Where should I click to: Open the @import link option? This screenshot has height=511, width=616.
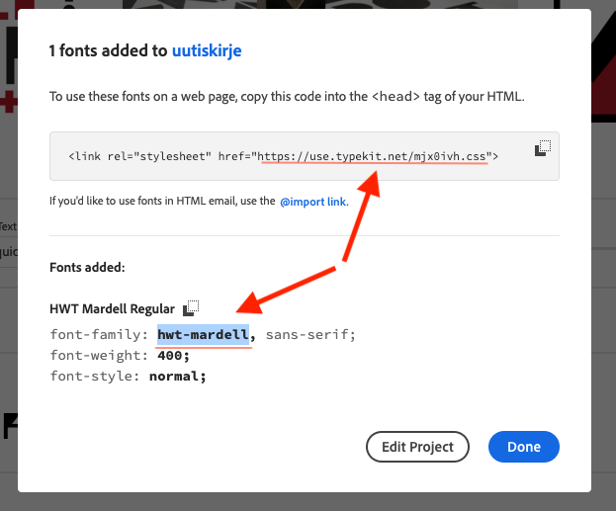point(313,202)
